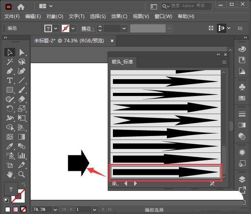Select the Hand tool

coord(10,174)
